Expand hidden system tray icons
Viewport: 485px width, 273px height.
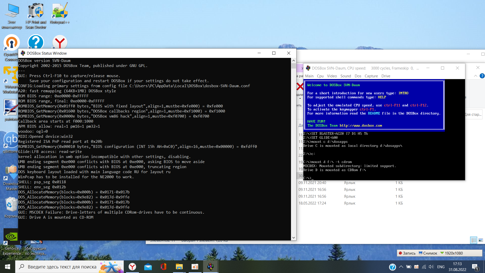[401, 267]
